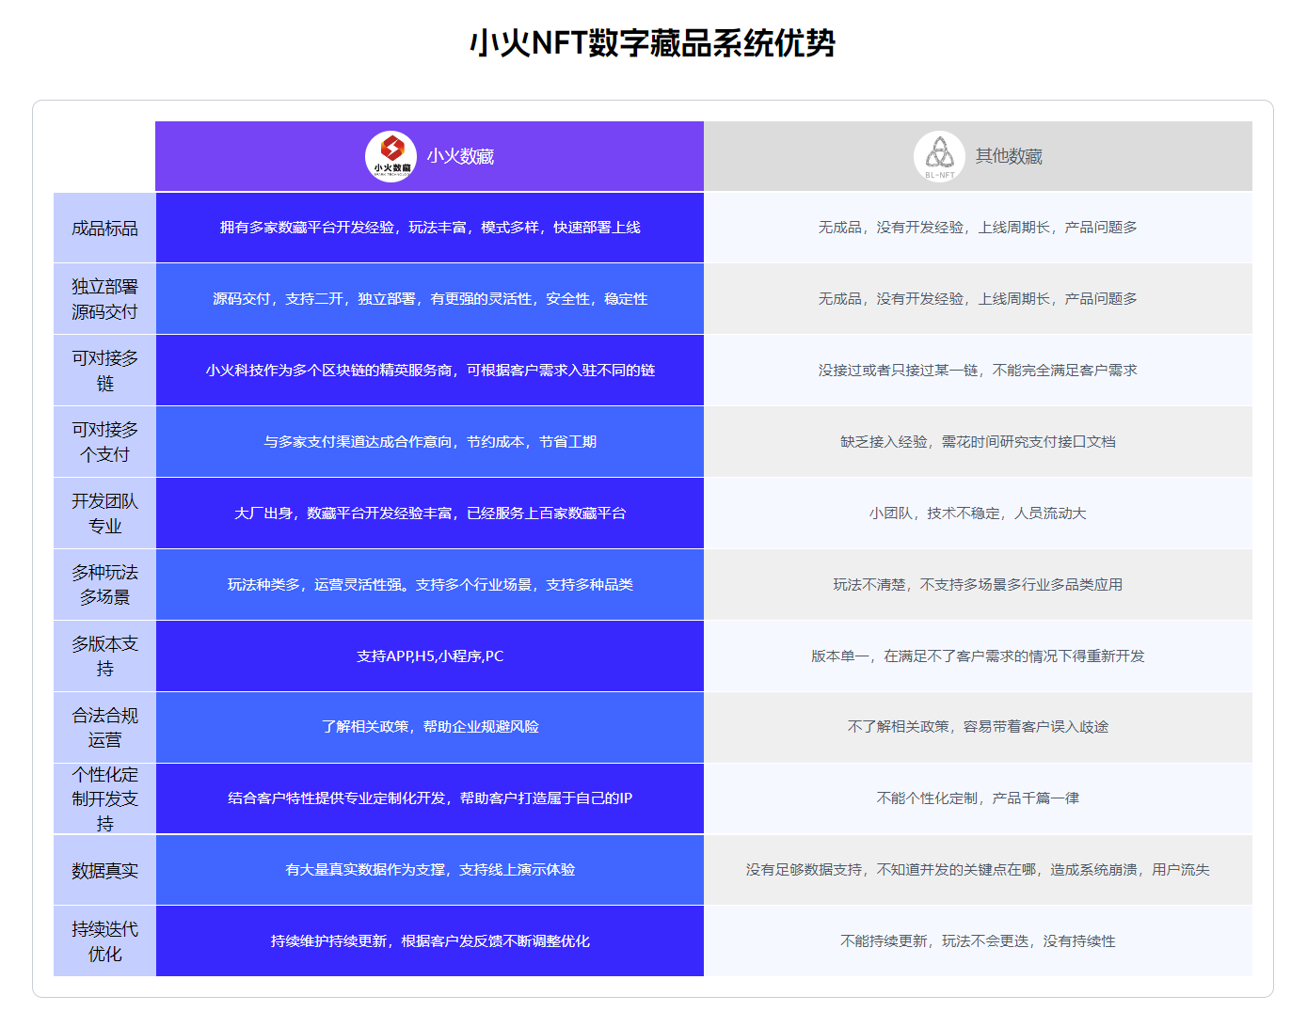
Task: Click the page title 小火NFT数字藏品系统优势
Action: [x=652, y=43]
